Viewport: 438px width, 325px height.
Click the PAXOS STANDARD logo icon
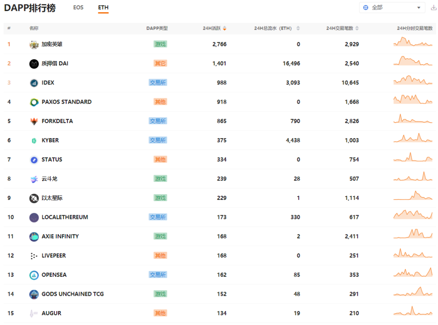point(34,102)
